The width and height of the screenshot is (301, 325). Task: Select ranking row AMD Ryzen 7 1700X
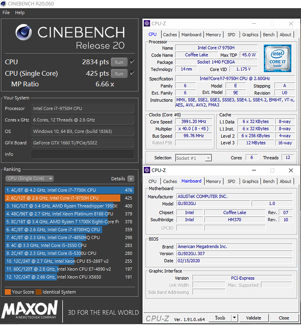tap(69, 222)
